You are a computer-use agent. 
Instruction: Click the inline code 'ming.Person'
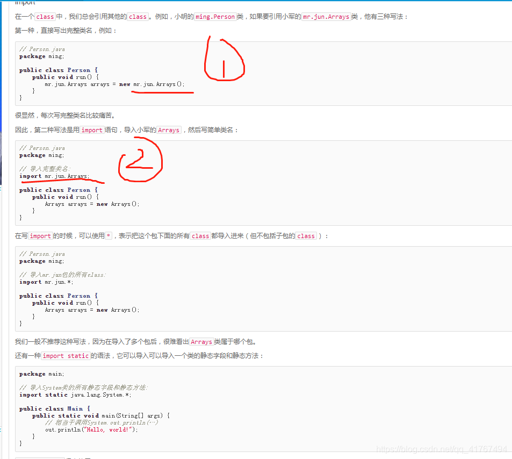pos(215,17)
